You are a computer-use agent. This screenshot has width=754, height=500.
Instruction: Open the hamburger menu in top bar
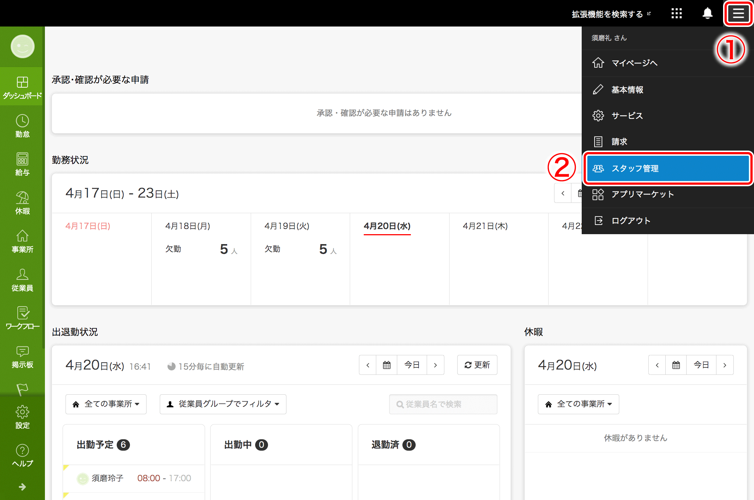(x=738, y=14)
